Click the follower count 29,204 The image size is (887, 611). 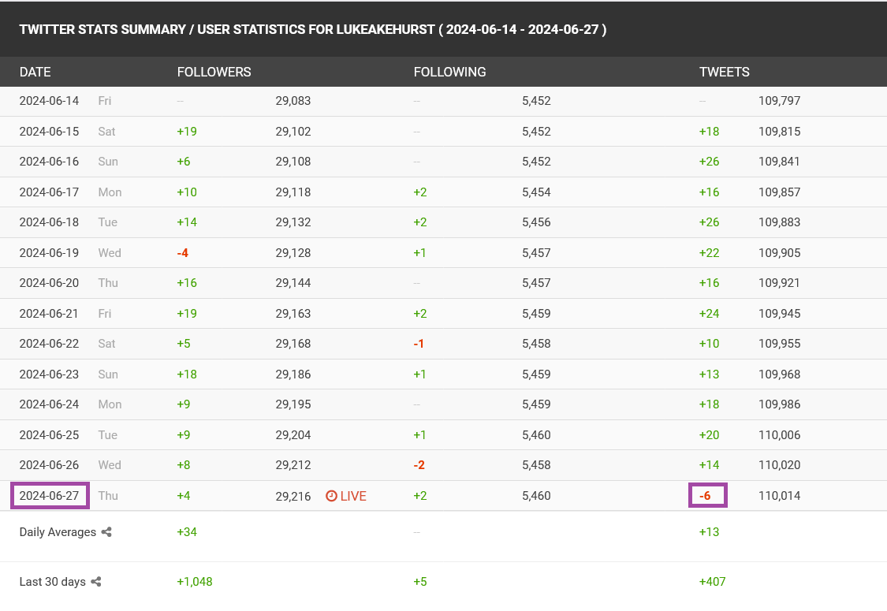click(293, 434)
